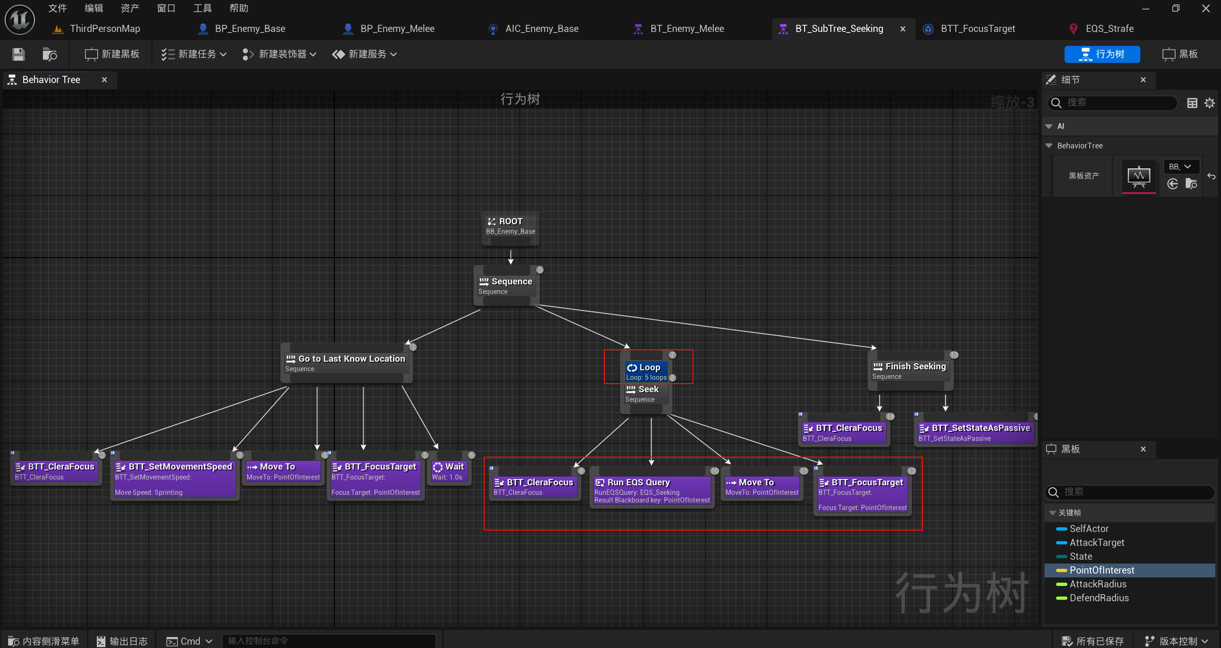Switch to BT_Enemy_Melee tab

tap(686, 29)
